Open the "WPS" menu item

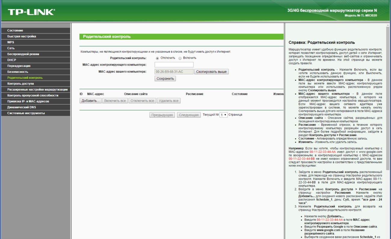pyautogui.click(x=11, y=42)
